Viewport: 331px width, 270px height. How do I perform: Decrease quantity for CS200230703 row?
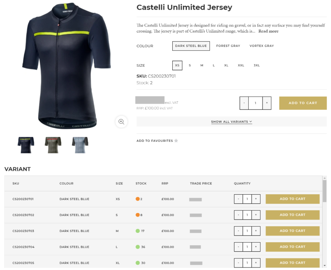click(238, 231)
